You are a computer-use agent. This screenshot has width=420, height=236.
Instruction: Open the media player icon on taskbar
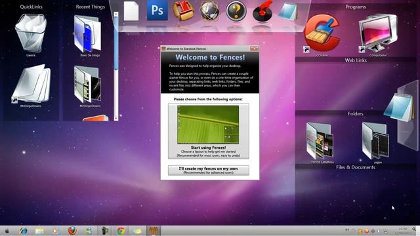[55, 231]
